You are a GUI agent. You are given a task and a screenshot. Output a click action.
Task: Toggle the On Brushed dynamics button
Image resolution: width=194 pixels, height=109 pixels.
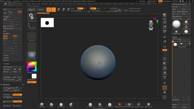coord(17,94)
